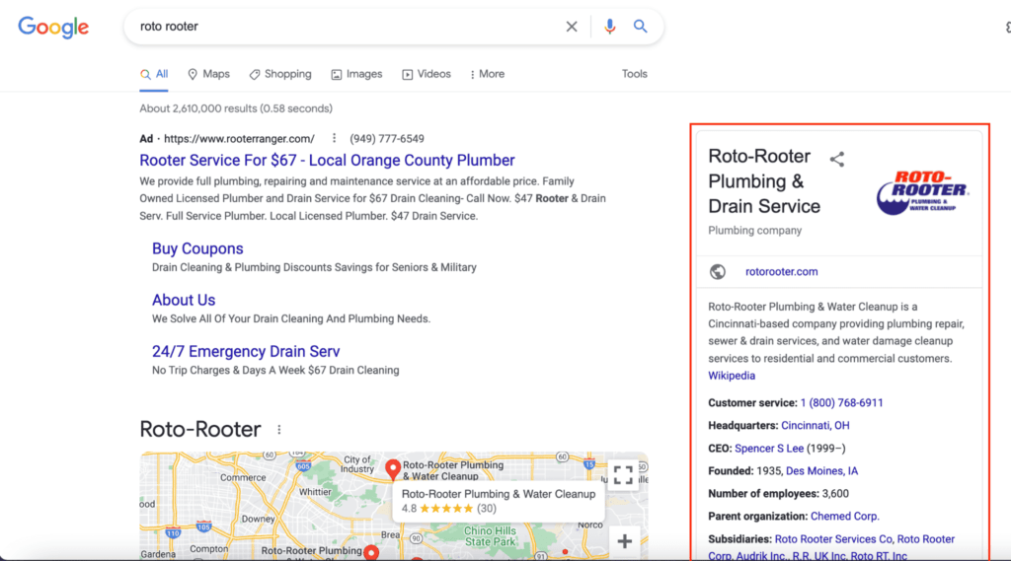Clear the search box with X icon
The height and width of the screenshot is (561, 1011).
[572, 27]
